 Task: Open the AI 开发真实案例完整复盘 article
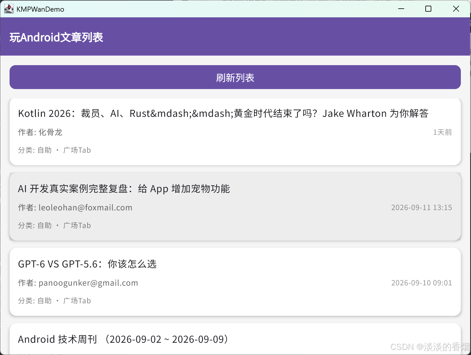point(235,206)
